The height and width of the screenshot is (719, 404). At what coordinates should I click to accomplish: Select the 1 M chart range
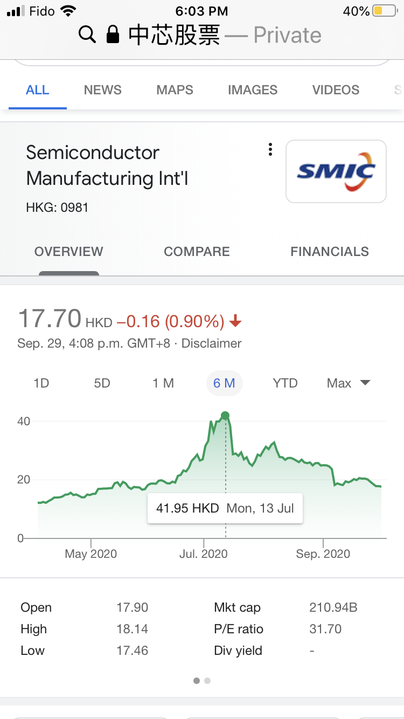pos(163,383)
